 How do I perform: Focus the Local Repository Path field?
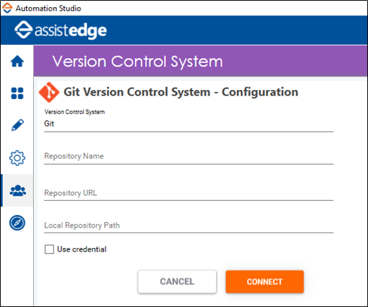[189, 226]
